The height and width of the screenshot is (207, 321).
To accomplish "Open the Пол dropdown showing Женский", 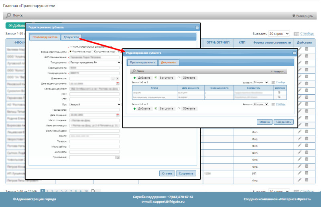I will [95, 104].
